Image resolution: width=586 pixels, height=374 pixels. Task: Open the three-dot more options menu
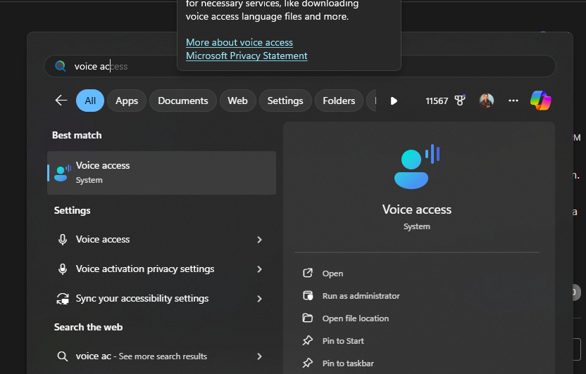pos(513,101)
